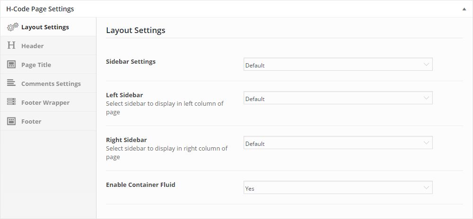The height and width of the screenshot is (219, 473).
Task: Click the chevron in Sidebar Settings select
Action: pos(426,64)
